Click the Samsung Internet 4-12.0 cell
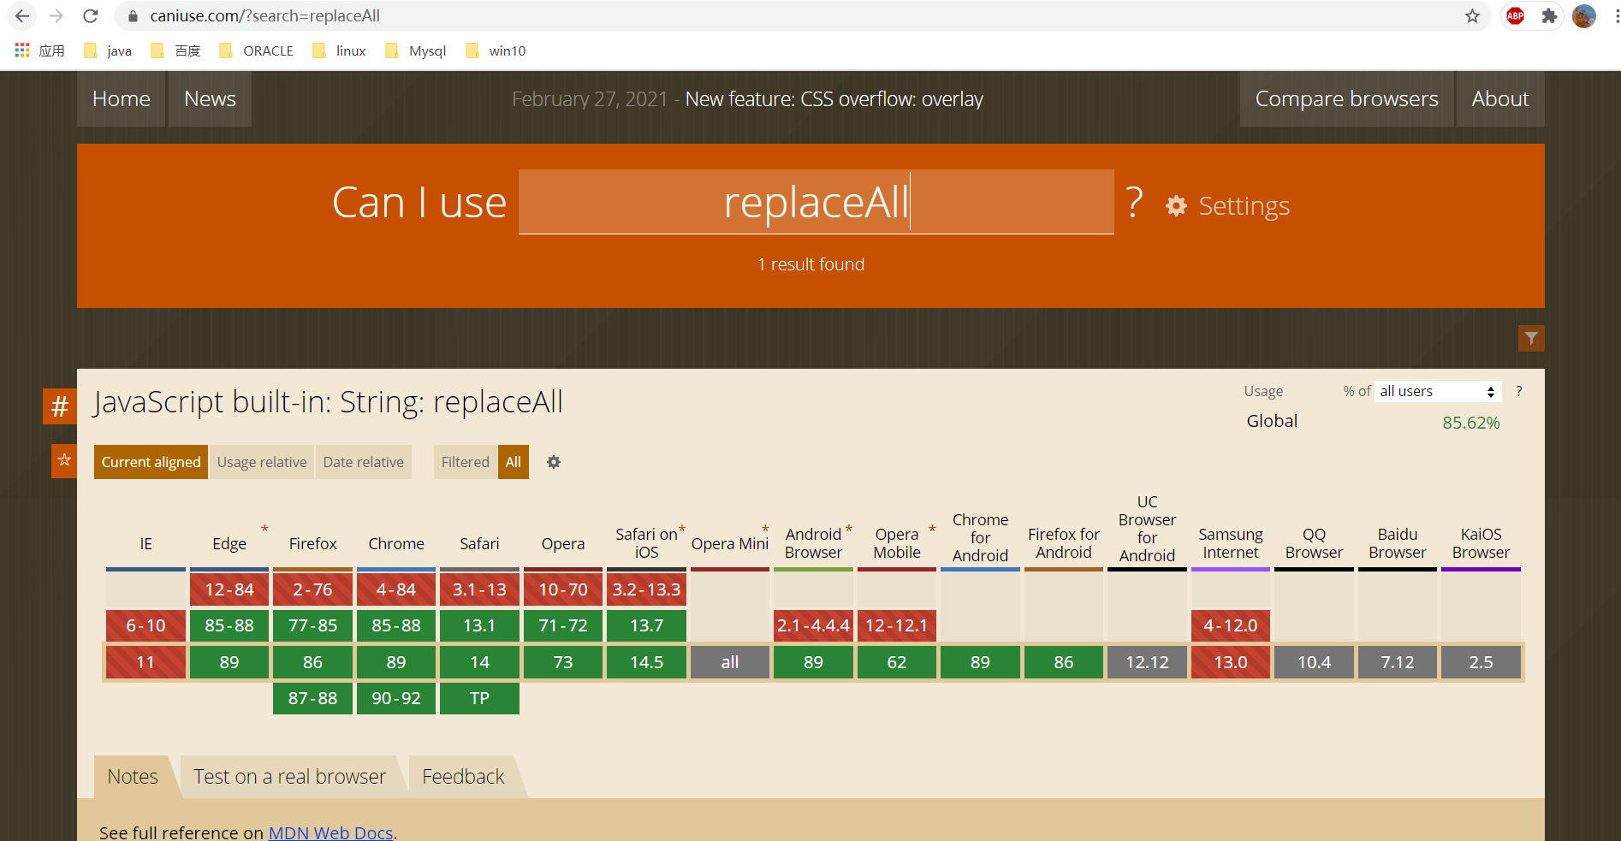This screenshot has height=841, width=1621. [x=1231, y=625]
